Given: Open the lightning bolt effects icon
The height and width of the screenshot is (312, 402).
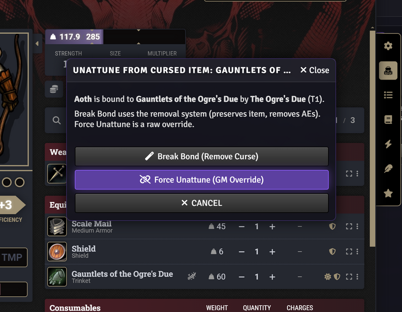Looking at the screenshot, I should tap(388, 144).
